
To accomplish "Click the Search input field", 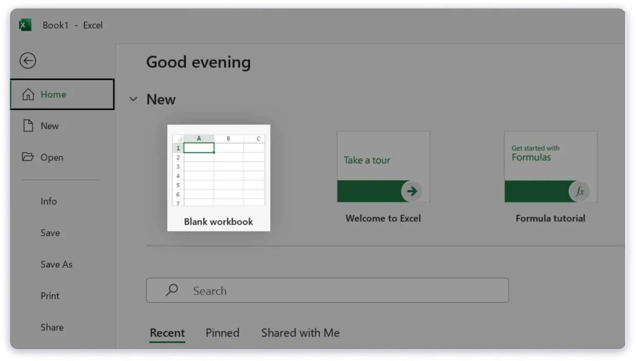I will coord(327,290).
